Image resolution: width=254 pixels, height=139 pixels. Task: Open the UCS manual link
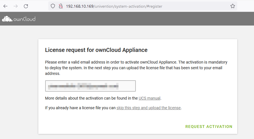(149, 98)
